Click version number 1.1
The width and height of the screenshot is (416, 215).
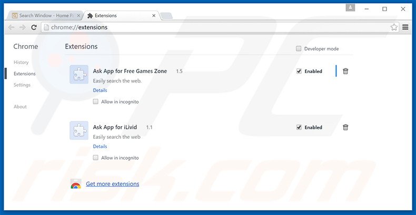(149, 127)
